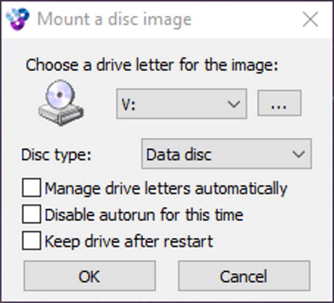Click the Choose a drive letter label
The height and width of the screenshot is (303, 334).
[x=152, y=65]
